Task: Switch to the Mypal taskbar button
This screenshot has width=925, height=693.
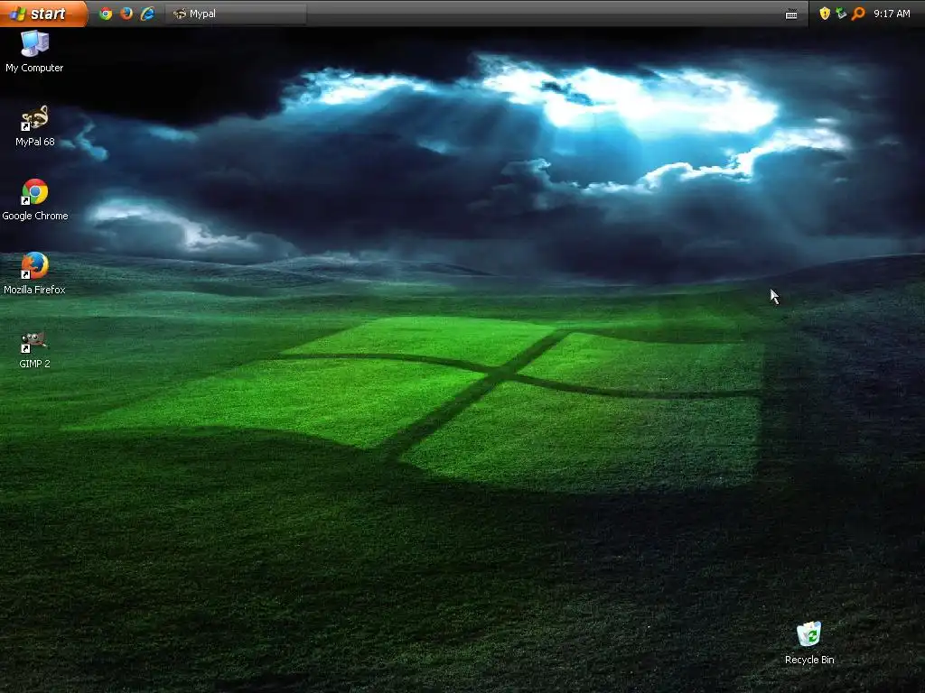Action: (236, 14)
